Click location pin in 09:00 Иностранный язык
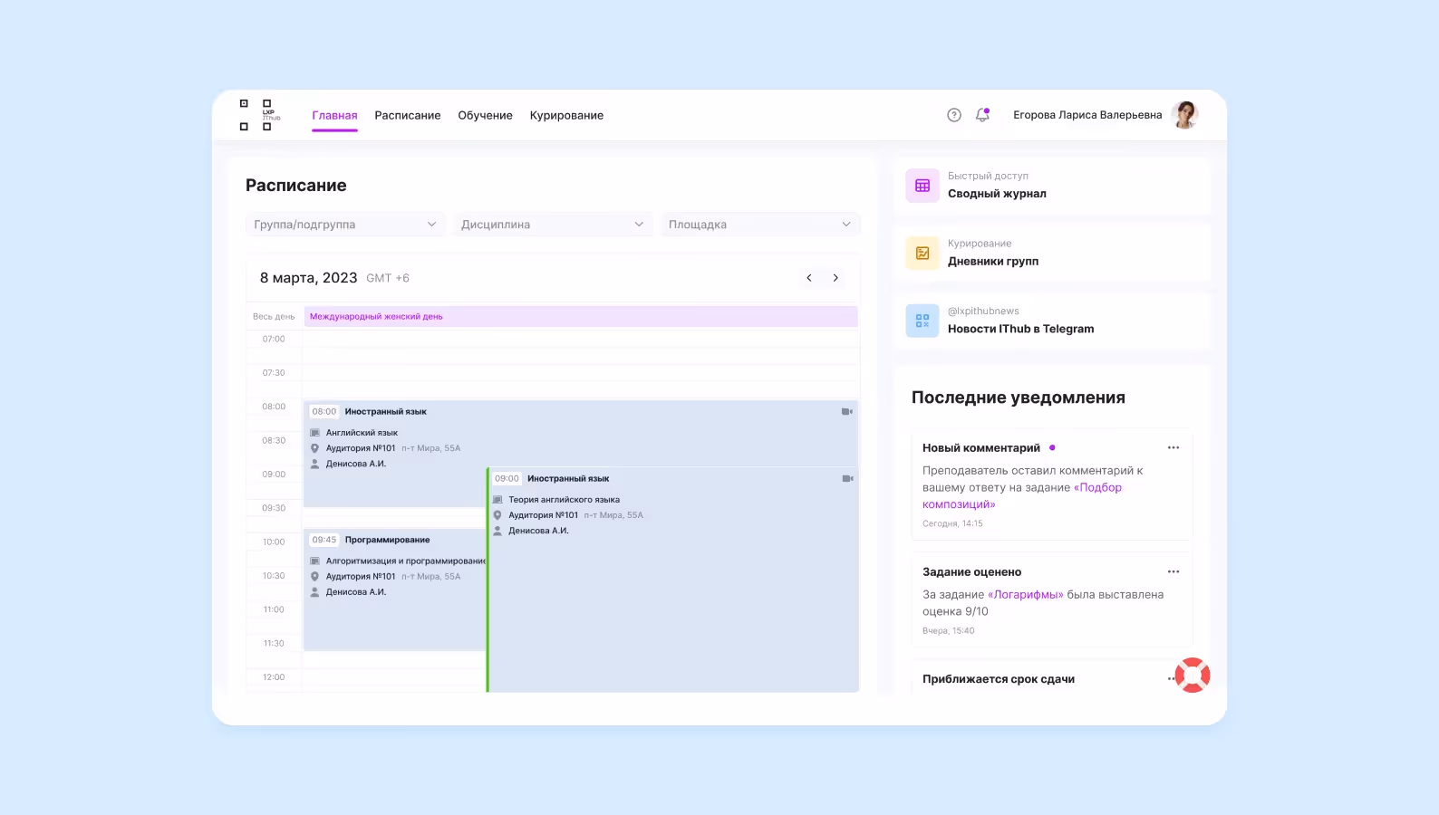 497,515
